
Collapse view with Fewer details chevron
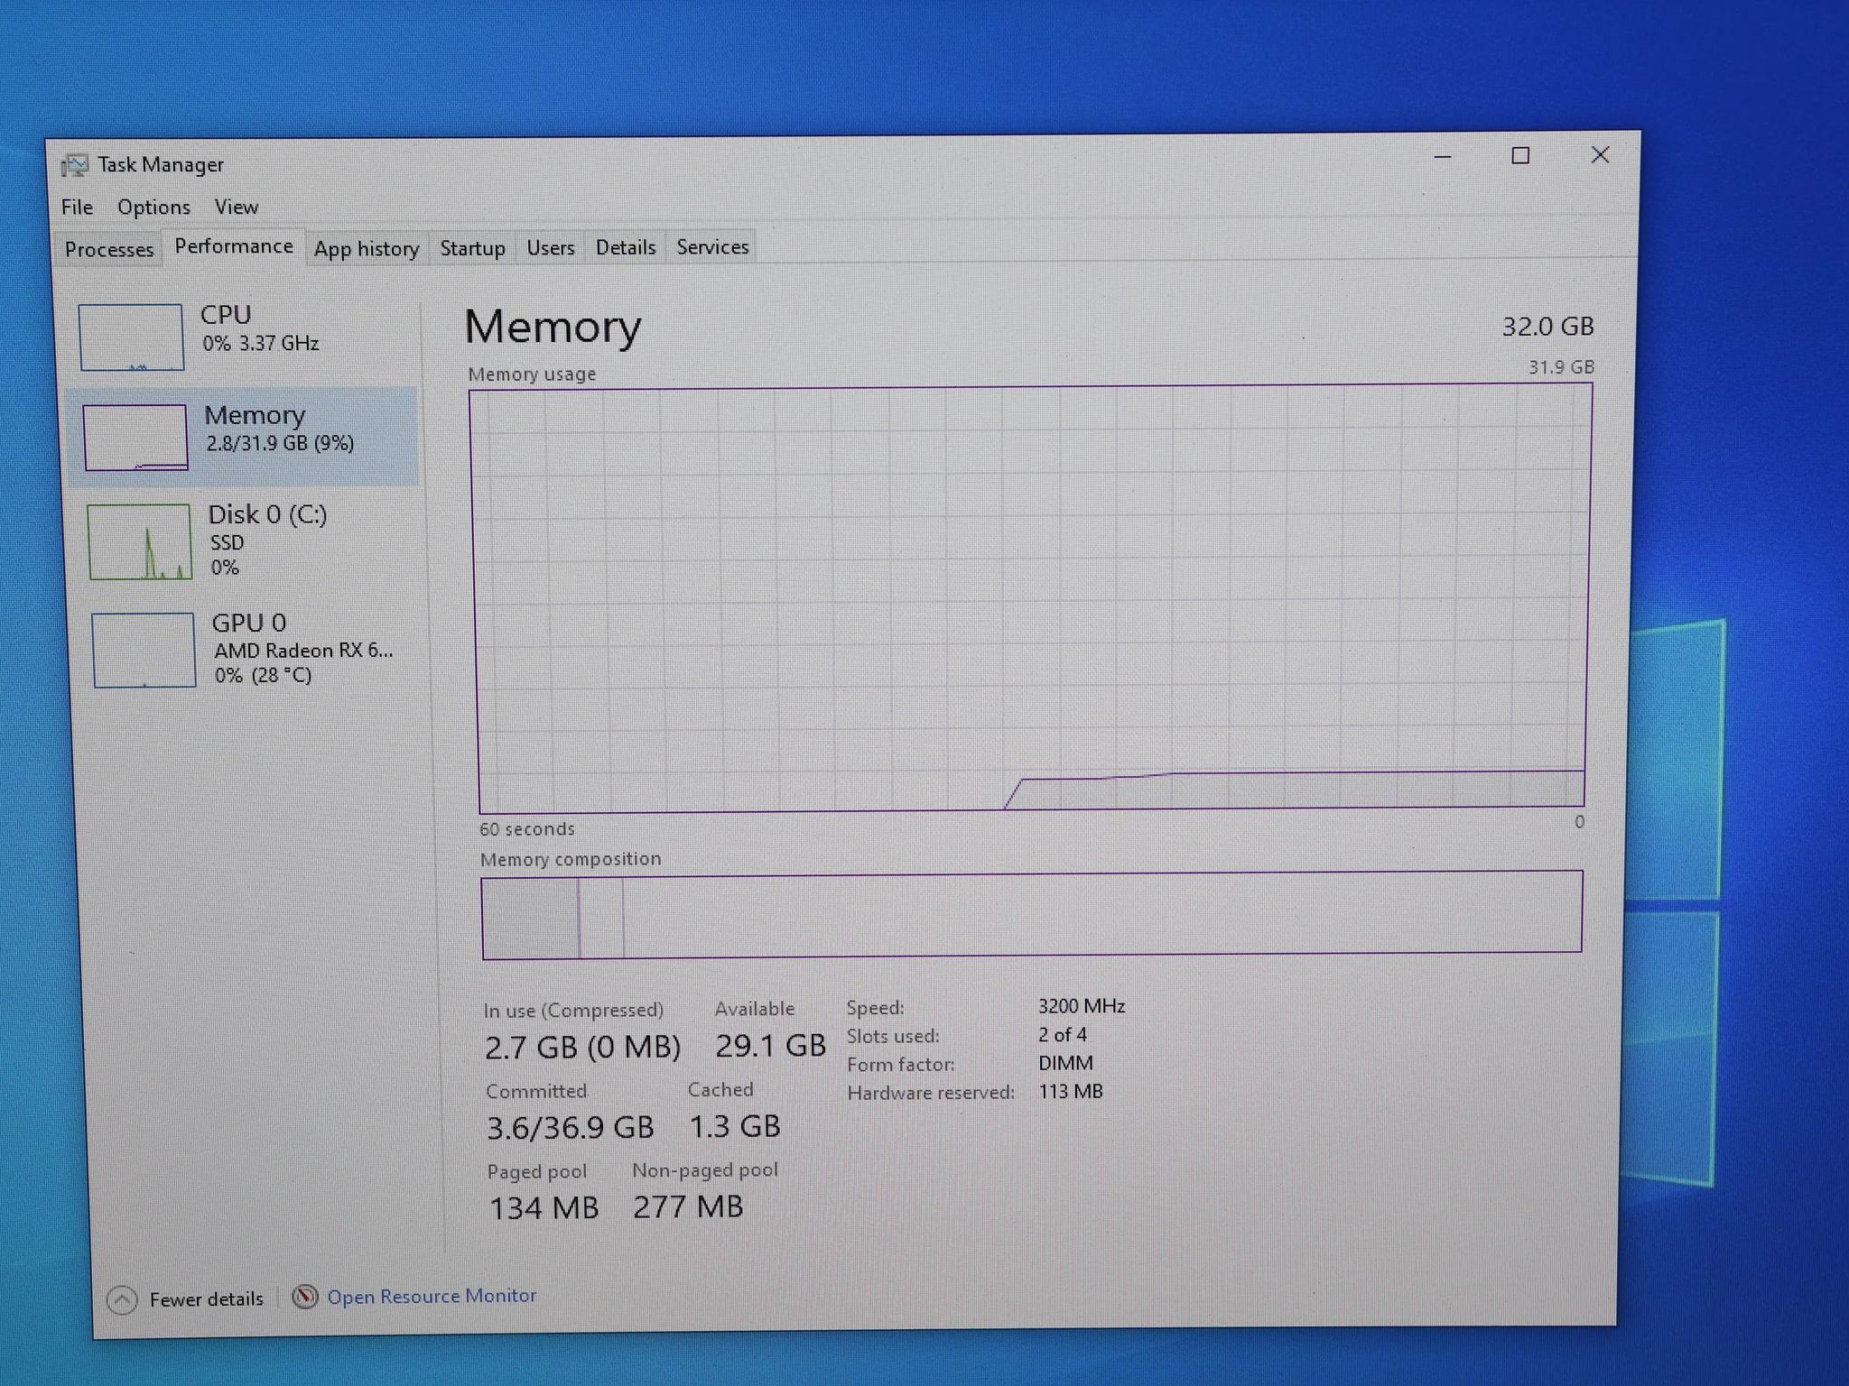tap(122, 1299)
